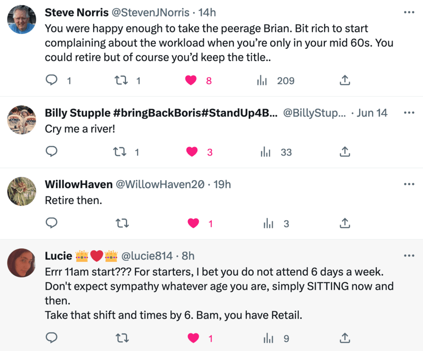Image resolution: width=423 pixels, height=351 pixels.
Task: Open more options on Steve Norris's tweet
Action: [409, 12]
